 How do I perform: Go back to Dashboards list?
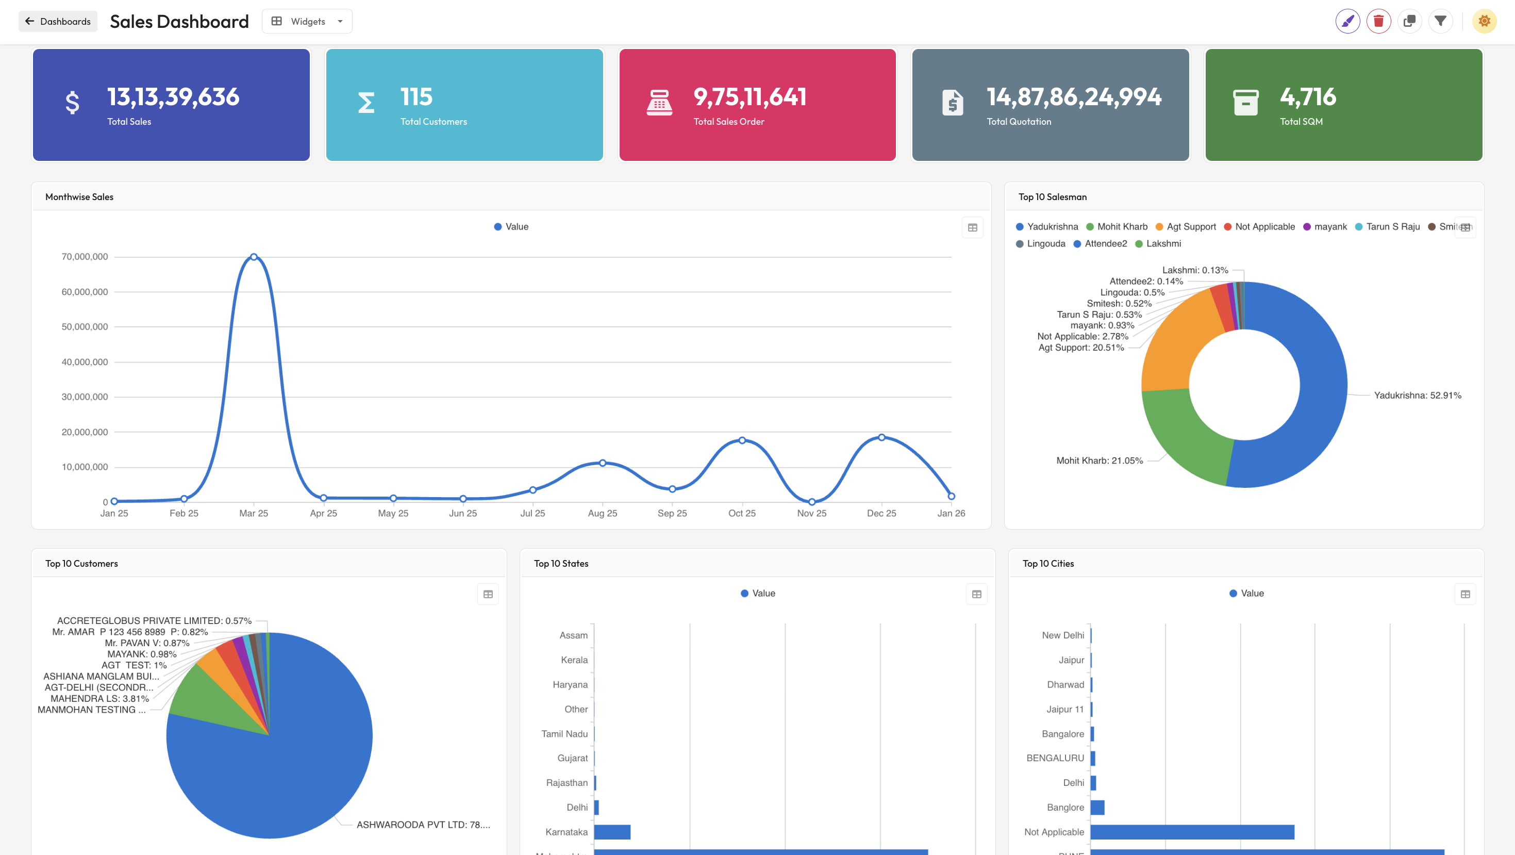[57, 21]
